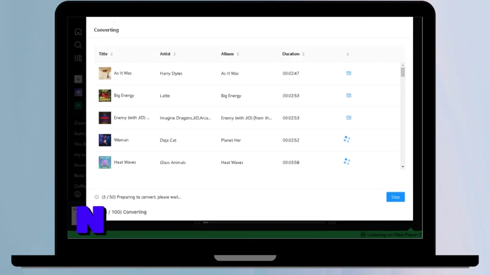
Task: Click loading spinner in Heat Waves row
Action: (x=347, y=161)
